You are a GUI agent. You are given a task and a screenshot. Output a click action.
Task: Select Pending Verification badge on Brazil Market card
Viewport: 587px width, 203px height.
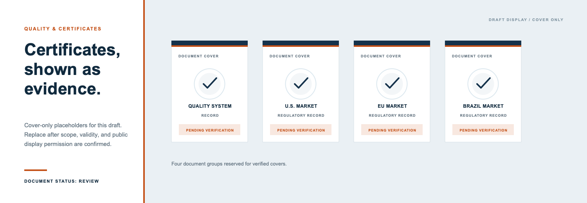[x=483, y=130]
